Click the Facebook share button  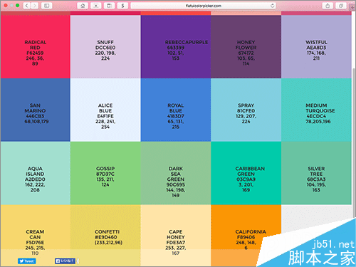[x=65, y=261]
